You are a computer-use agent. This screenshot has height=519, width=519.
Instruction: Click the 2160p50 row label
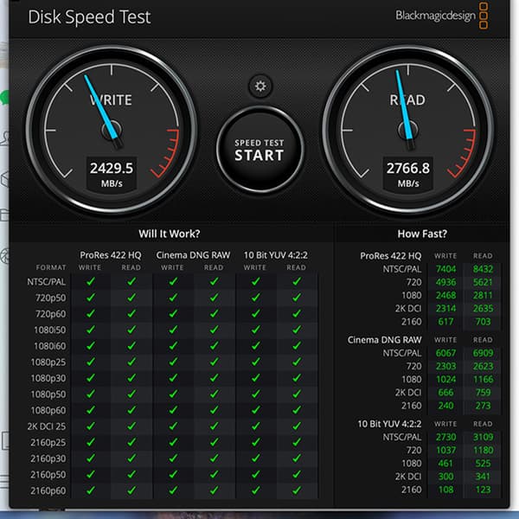point(48,474)
